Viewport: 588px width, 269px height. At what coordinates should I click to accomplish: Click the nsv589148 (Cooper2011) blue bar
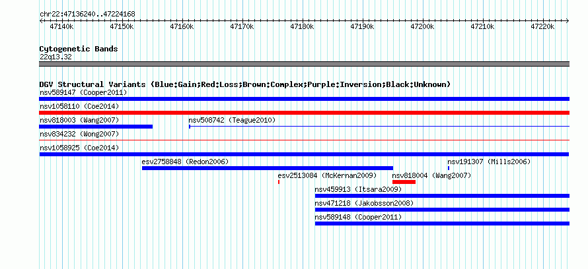(x=442, y=224)
